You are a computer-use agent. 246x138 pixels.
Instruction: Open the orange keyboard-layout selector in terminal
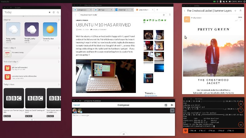tap(185, 131)
